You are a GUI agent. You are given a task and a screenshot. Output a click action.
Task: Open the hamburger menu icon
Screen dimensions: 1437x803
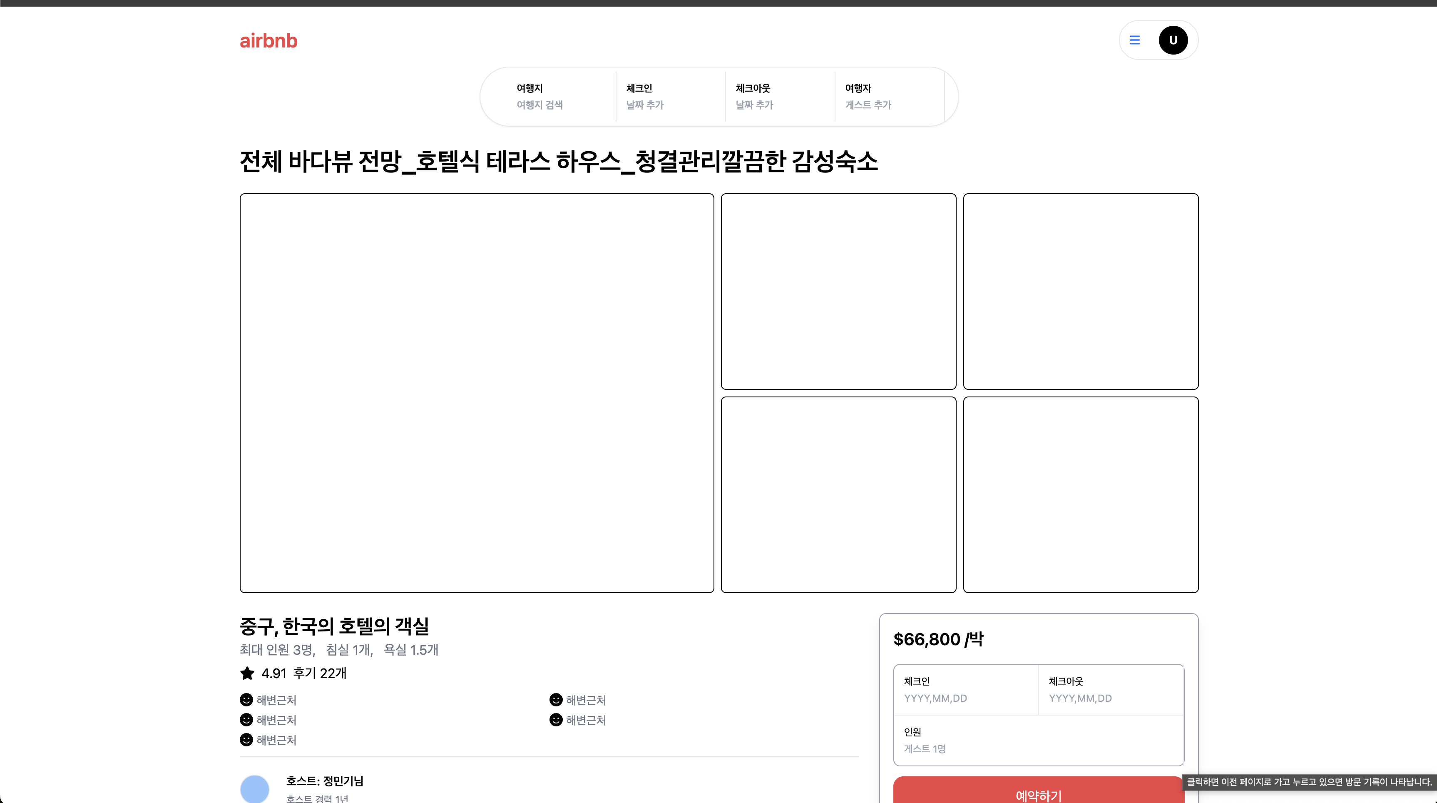click(x=1134, y=40)
